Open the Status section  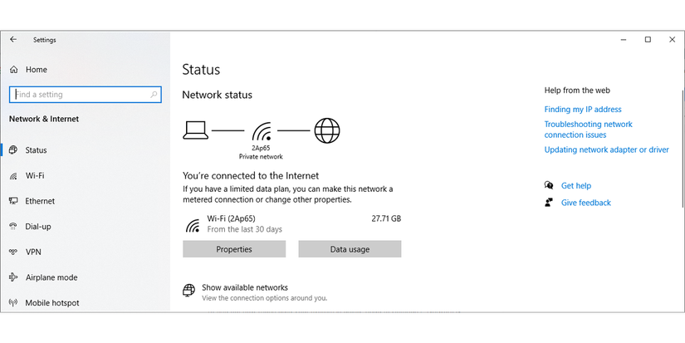click(36, 150)
